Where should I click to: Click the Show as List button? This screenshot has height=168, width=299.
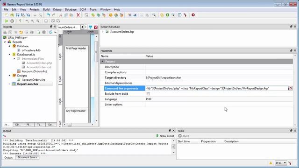pos(165,136)
